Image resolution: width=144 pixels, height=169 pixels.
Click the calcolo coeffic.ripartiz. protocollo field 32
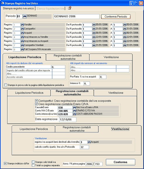coord(85,147)
